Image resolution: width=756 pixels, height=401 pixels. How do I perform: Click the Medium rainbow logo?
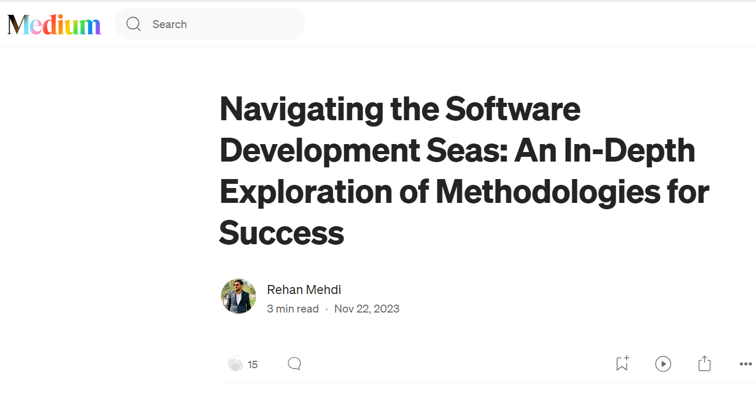pyautogui.click(x=54, y=24)
